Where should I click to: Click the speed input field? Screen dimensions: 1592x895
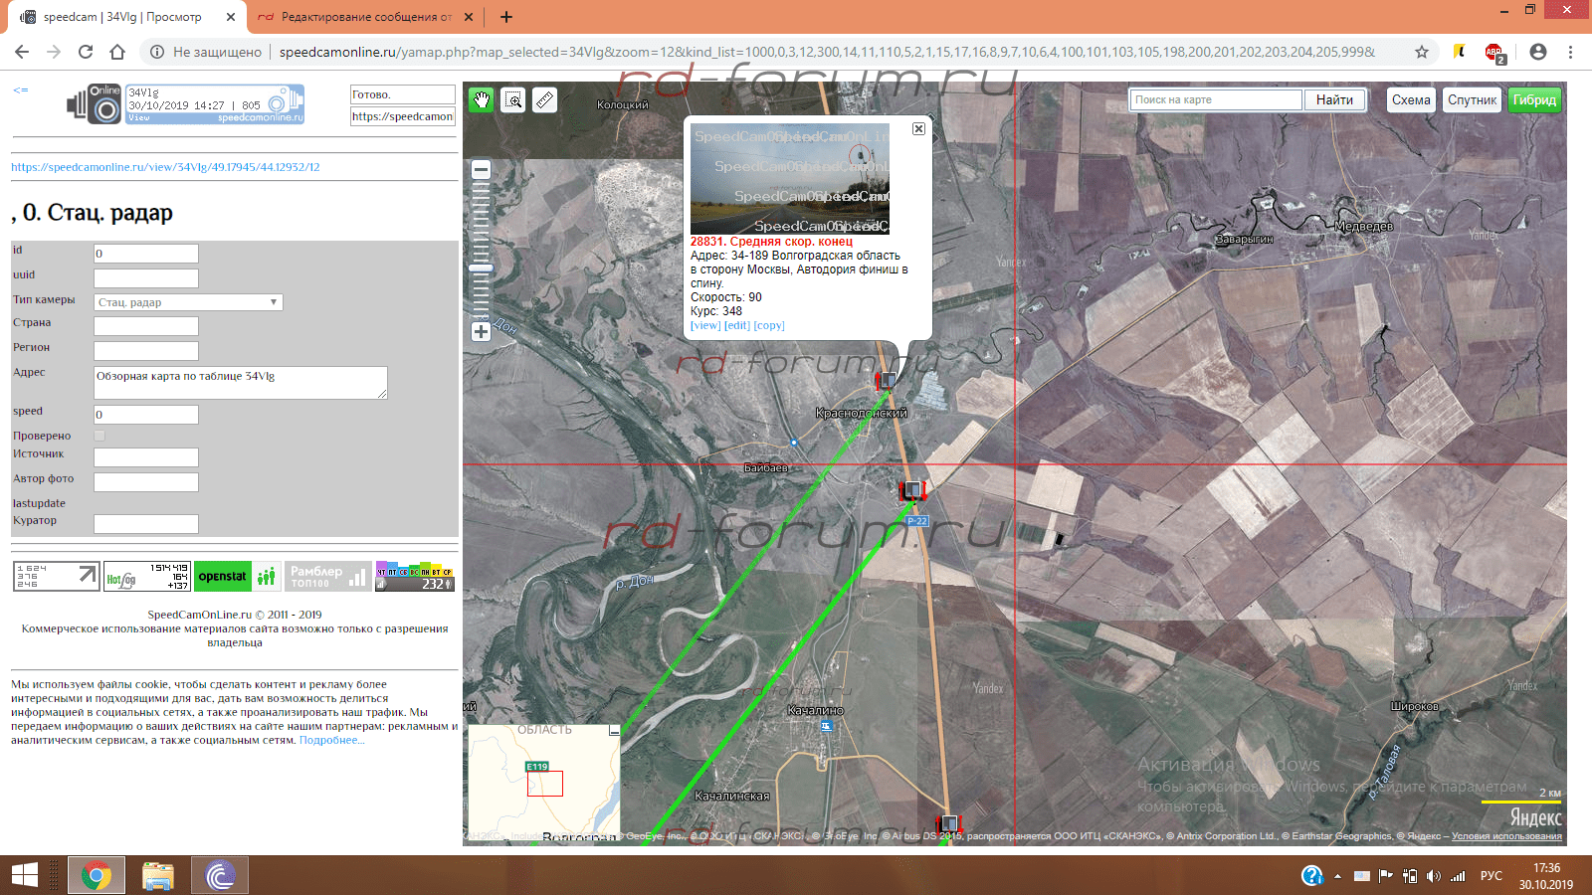pyautogui.click(x=146, y=415)
